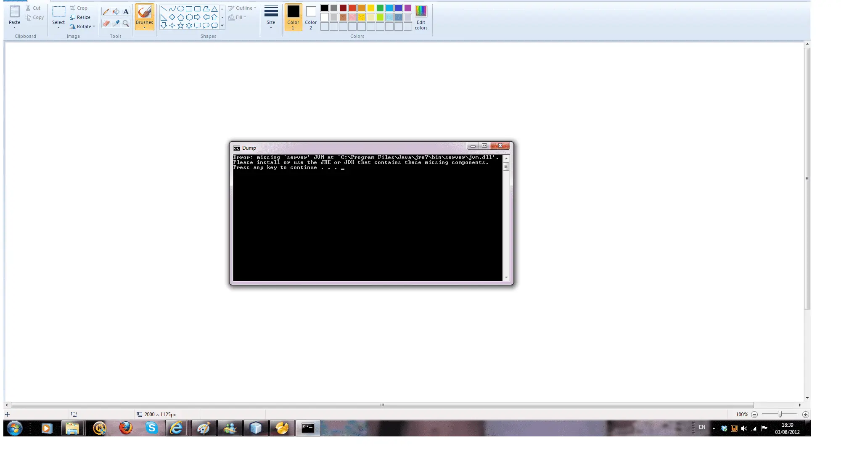Expand the Paste dropdown arrow
Viewport: 841px width, 473px height.
click(15, 28)
